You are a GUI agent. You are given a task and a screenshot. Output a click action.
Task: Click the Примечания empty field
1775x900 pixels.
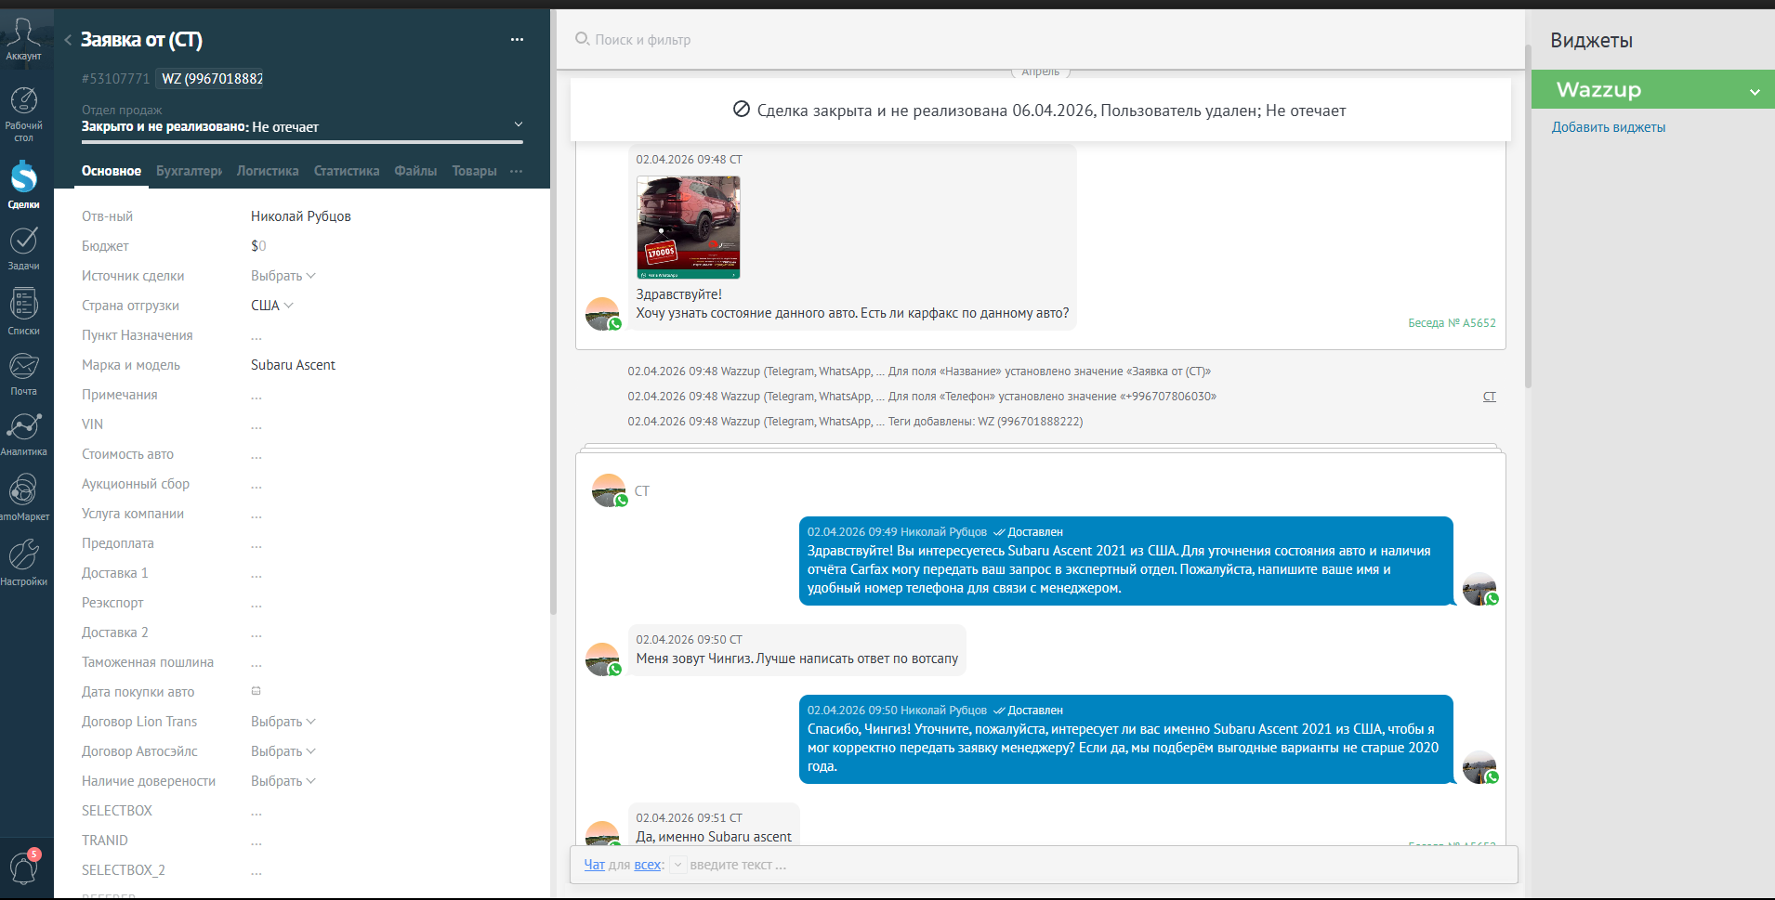point(256,395)
